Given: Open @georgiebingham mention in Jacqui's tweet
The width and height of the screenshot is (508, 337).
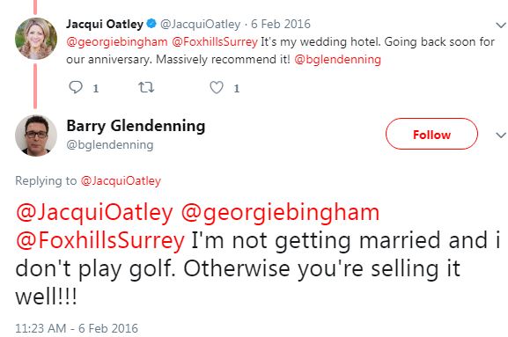Looking at the screenshot, I should point(117,42).
